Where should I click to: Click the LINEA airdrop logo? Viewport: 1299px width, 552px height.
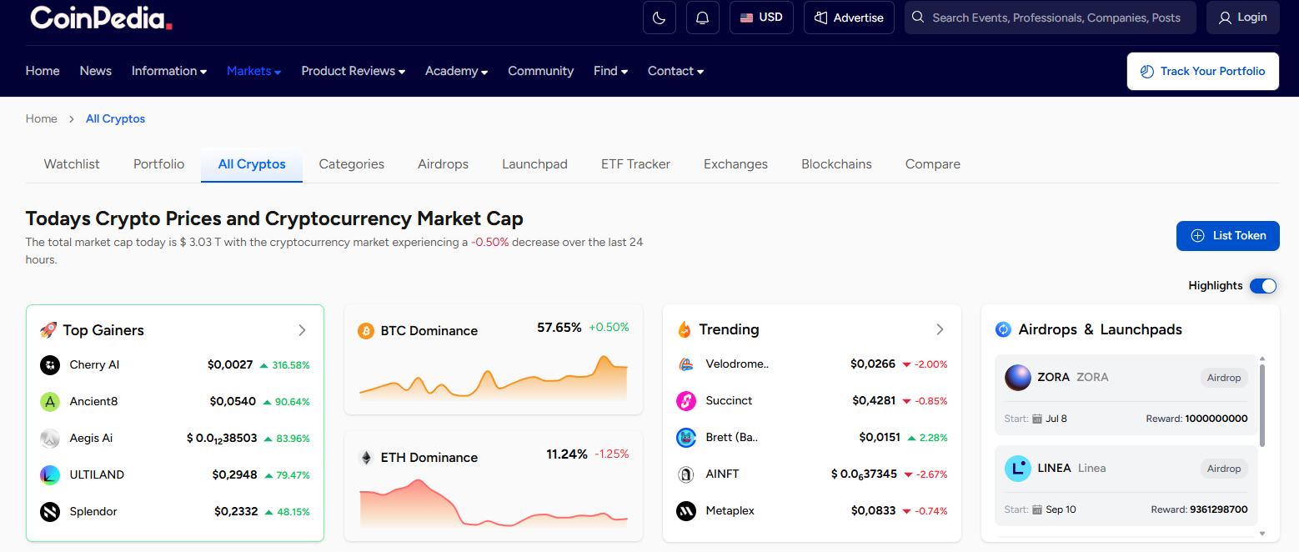(1017, 469)
